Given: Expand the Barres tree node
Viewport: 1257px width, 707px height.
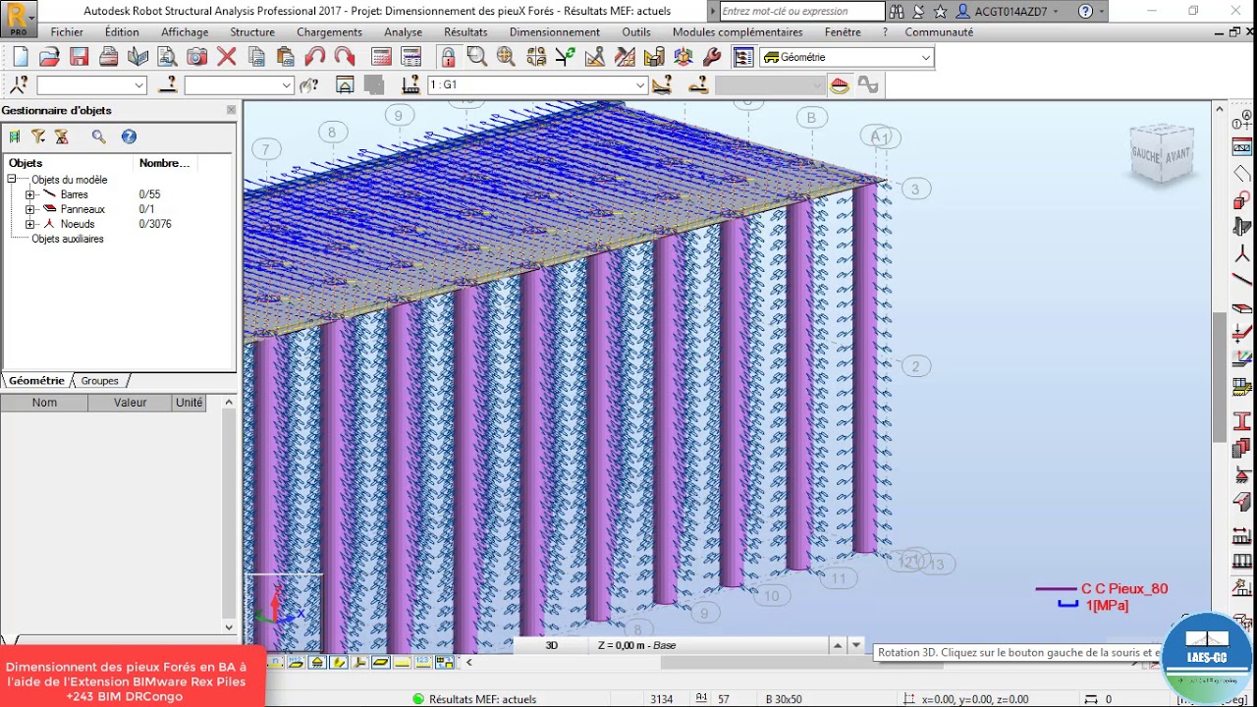Looking at the screenshot, I should pos(29,194).
